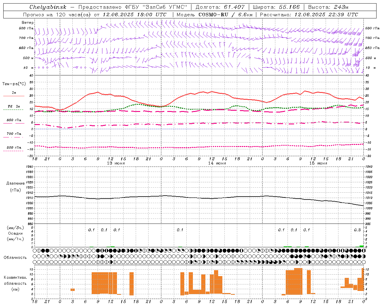Click the 'Предоставлено ФГБУ "ЗапСиб УГМС"' provider text
381x304 pixels.
(132, 7)
